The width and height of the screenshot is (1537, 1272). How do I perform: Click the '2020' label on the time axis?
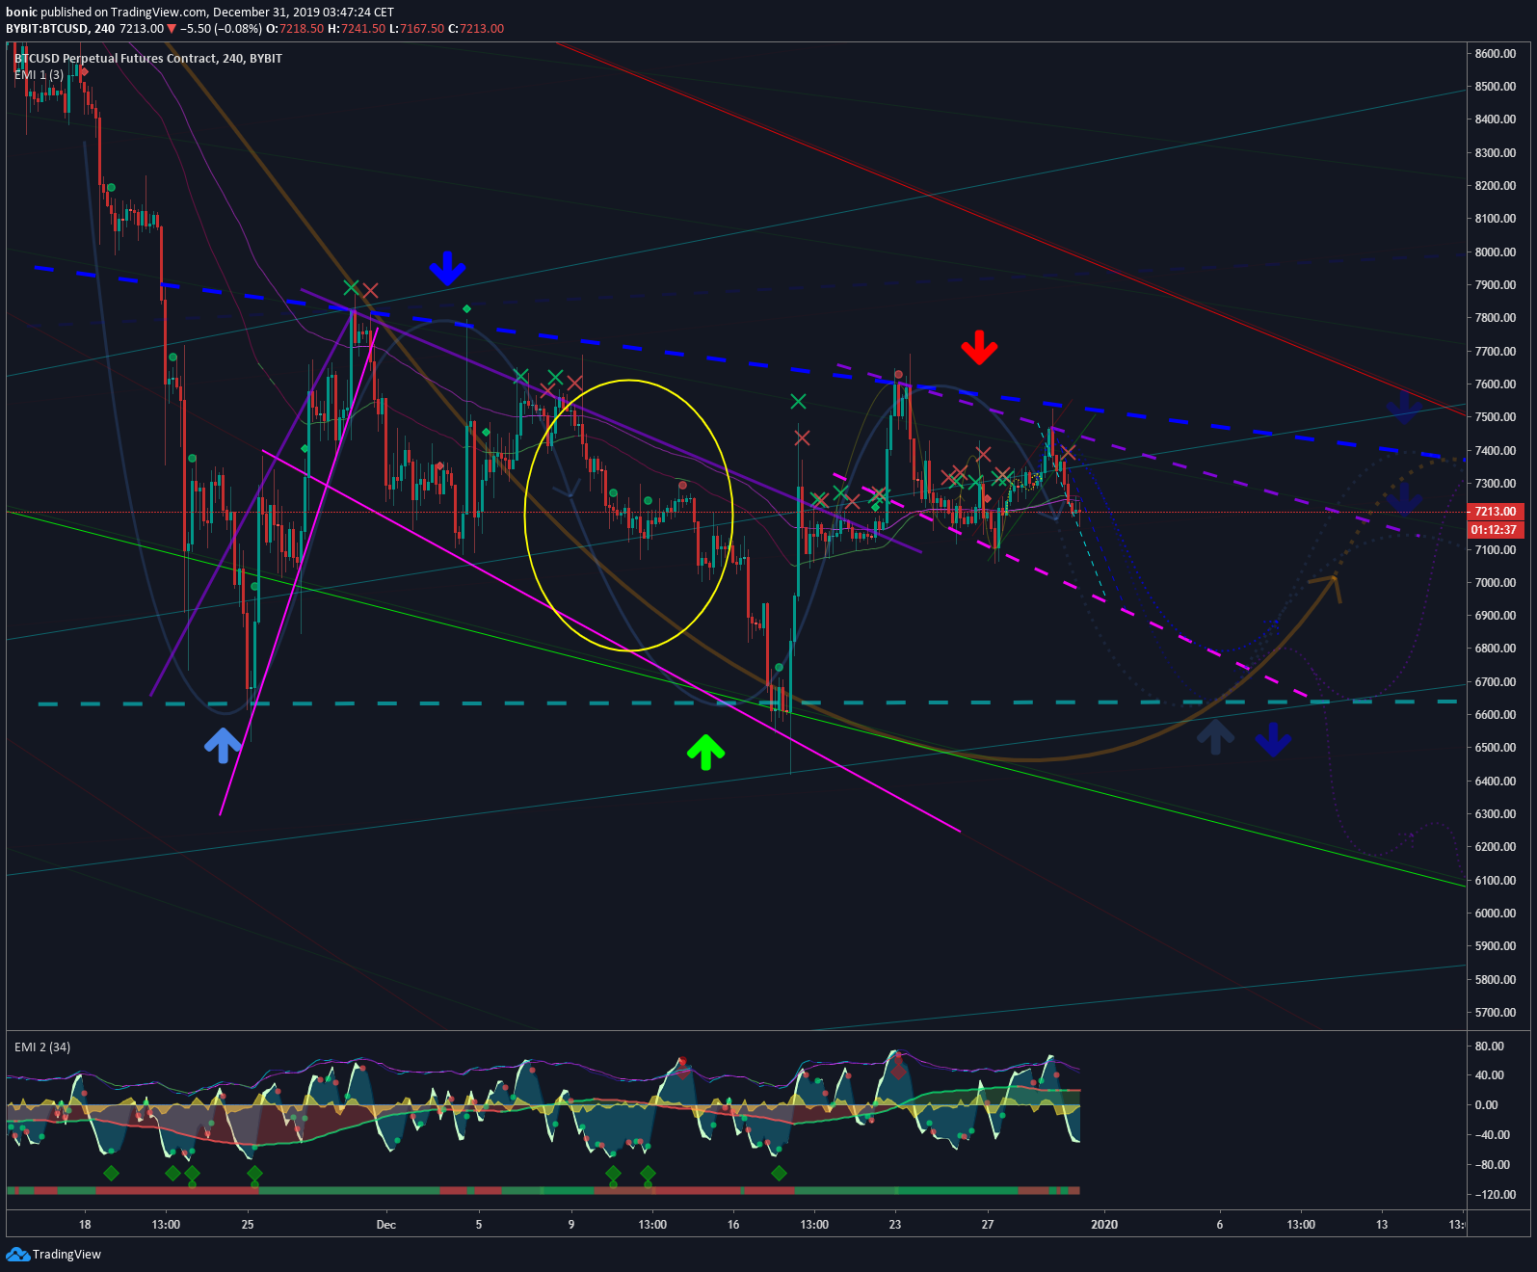coord(1104,1225)
